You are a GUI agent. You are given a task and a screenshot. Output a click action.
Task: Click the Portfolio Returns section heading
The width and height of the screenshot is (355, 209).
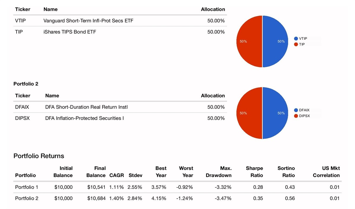[39, 156]
